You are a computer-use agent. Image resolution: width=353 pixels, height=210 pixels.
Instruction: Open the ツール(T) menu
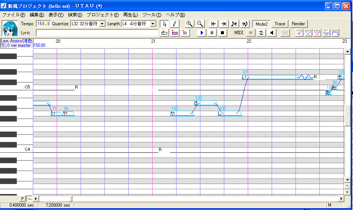[152, 15]
